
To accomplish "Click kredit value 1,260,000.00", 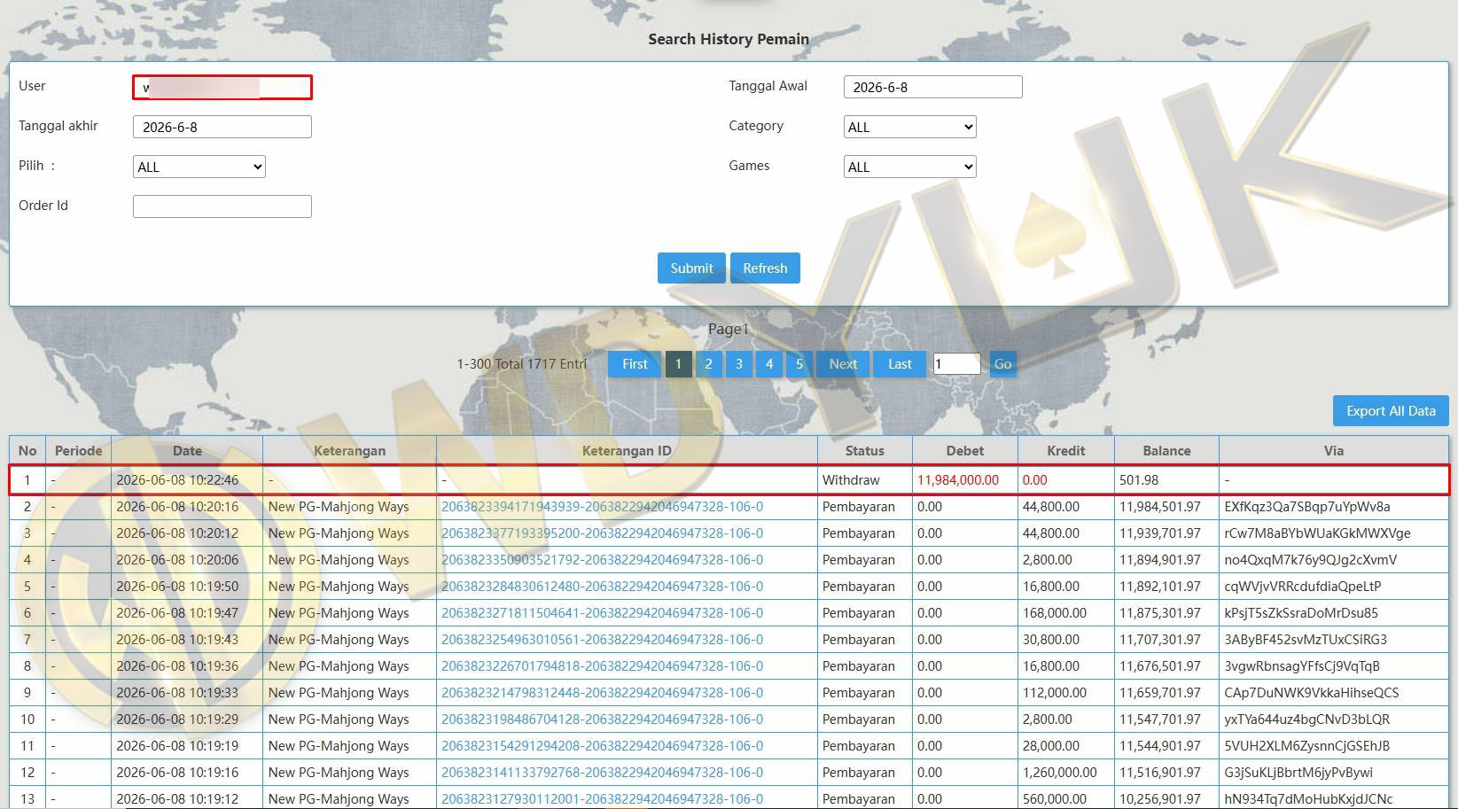I will point(1060,773).
